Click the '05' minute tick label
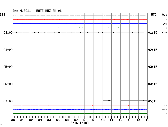Screen dimensions: 168x127 pos(58,120)
